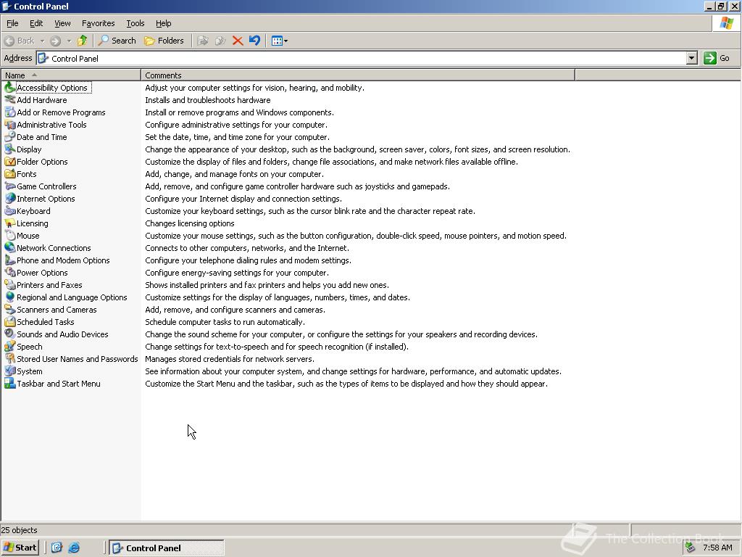This screenshot has height=557, width=742.
Task: Select the Regional and Language Options icon
Action: click(x=9, y=297)
